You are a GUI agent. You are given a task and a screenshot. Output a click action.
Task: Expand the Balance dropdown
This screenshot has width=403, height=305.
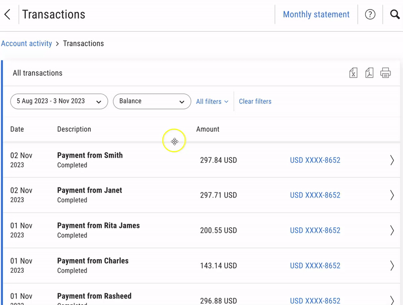pos(152,101)
